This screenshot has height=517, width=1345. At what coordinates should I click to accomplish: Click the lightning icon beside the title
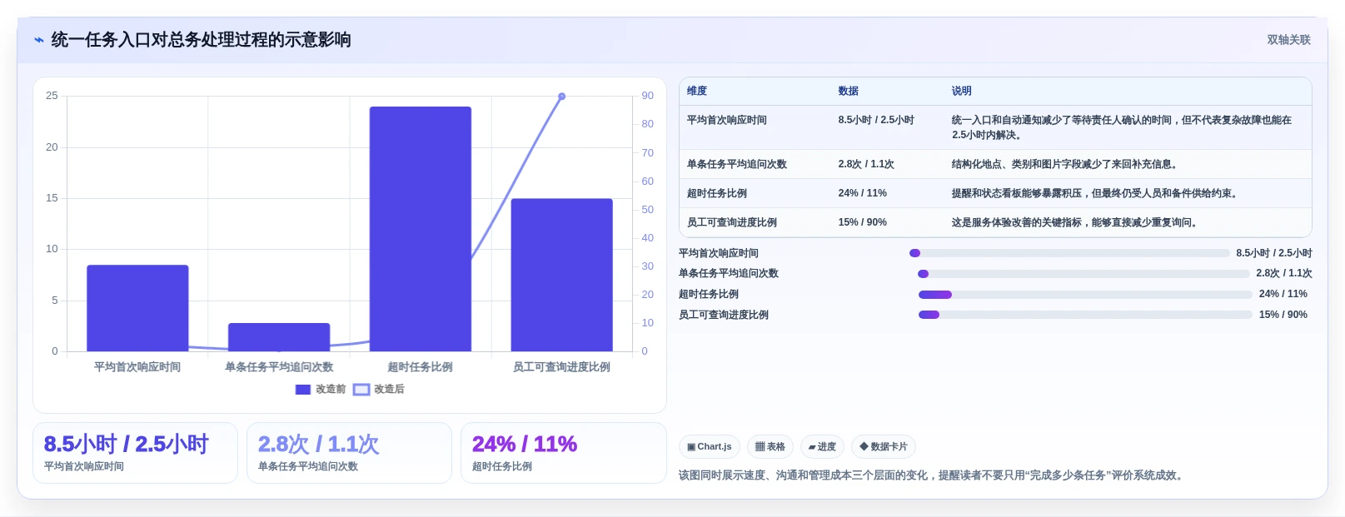point(38,40)
